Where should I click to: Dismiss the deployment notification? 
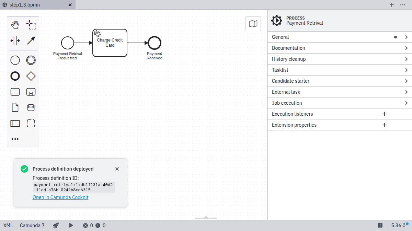pyautogui.click(x=117, y=169)
